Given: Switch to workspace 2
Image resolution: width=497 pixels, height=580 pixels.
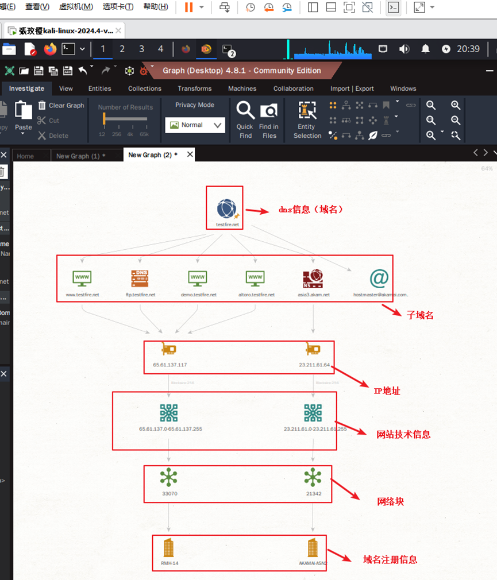Looking at the screenshot, I should pos(122,49).
